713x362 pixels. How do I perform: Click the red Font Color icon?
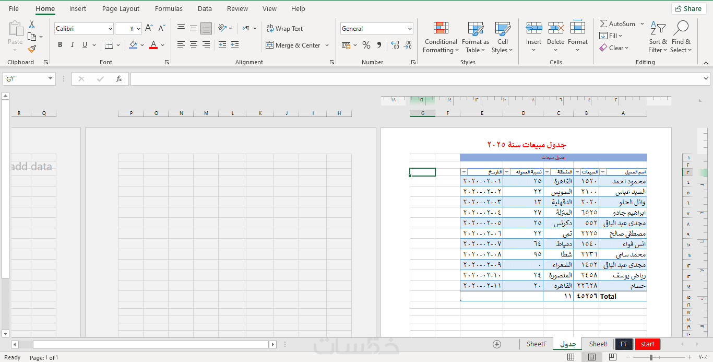pos(153,45)
